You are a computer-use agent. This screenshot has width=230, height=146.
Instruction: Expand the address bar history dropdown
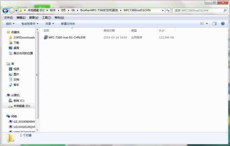pyautogui.click(x=163, y=10)
